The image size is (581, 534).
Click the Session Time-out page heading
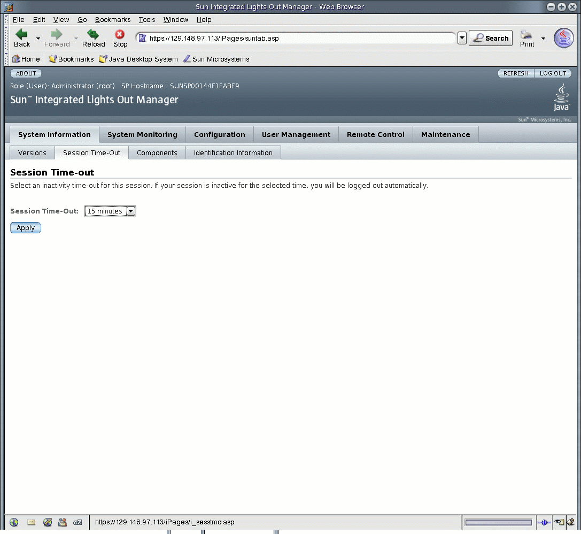click(52, 172)
